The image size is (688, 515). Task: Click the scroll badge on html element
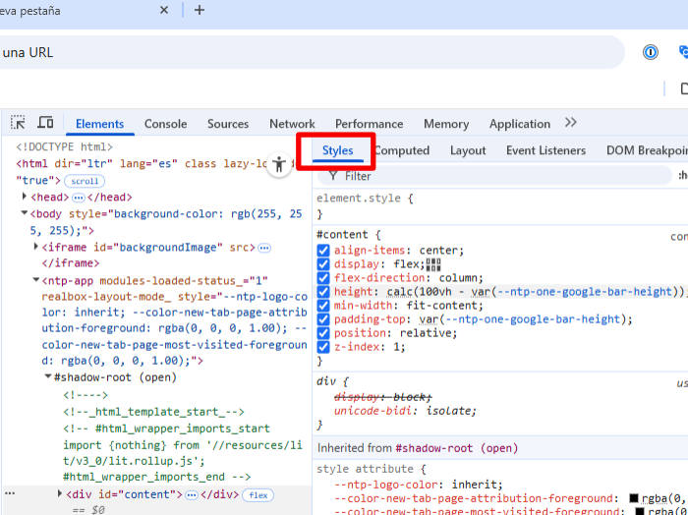coord(84,181)
